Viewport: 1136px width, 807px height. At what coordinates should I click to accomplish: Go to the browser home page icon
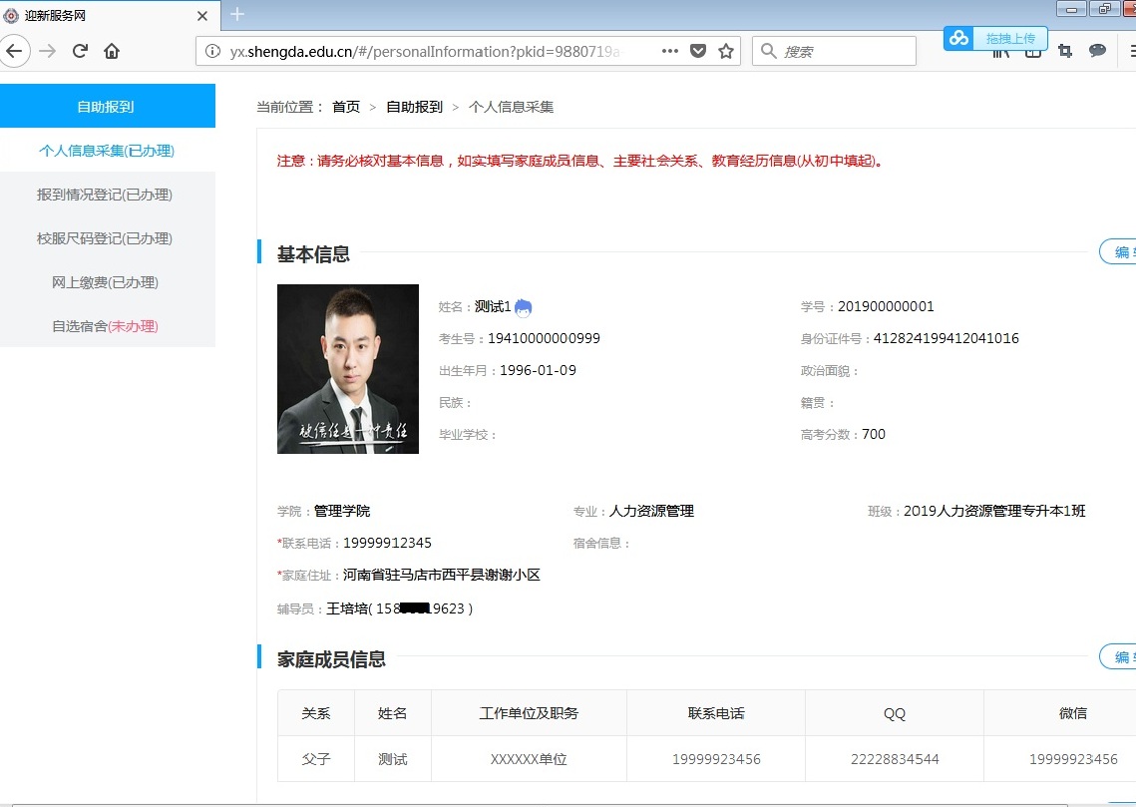112,51
